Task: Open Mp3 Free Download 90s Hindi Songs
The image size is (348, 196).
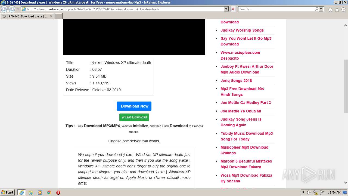Action: (242, 91)
